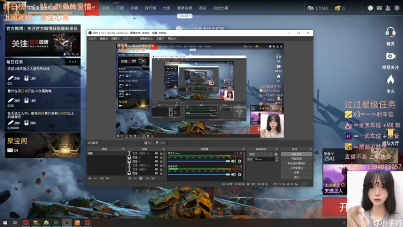
Task: Show hidden icons in the system tray
Action: click(344, 223)
